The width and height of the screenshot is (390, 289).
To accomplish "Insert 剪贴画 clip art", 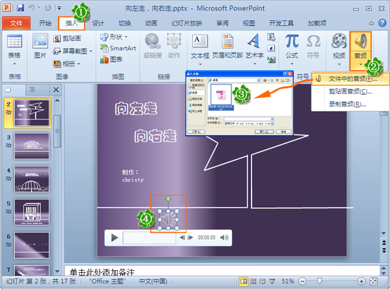I will pyautogui.click(x=67, y=38).
